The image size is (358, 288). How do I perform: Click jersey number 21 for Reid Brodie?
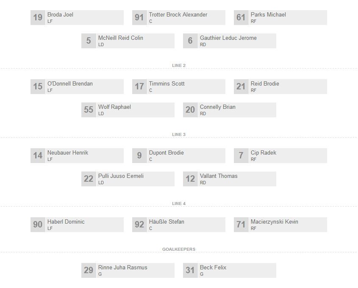point(241,87)
